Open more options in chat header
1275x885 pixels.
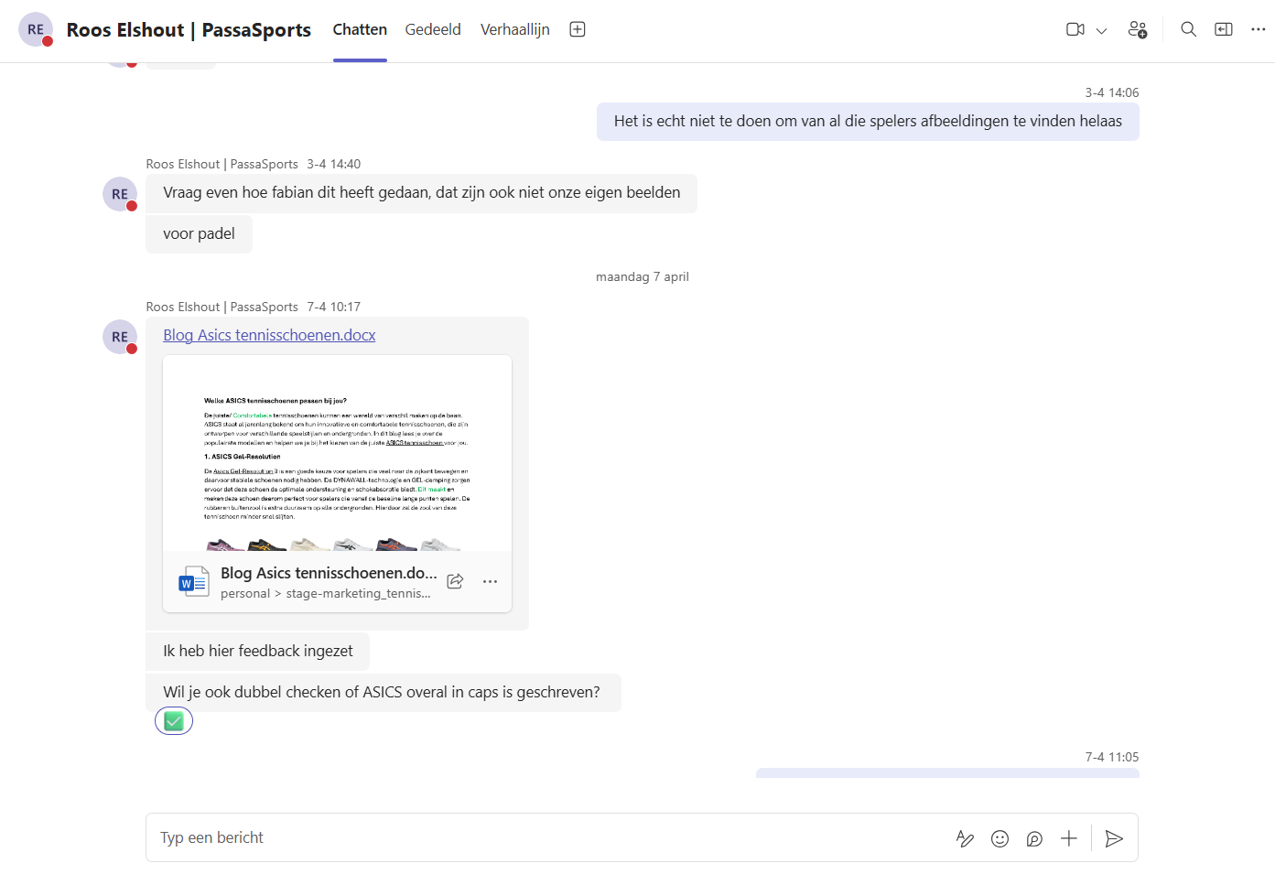1258,29
